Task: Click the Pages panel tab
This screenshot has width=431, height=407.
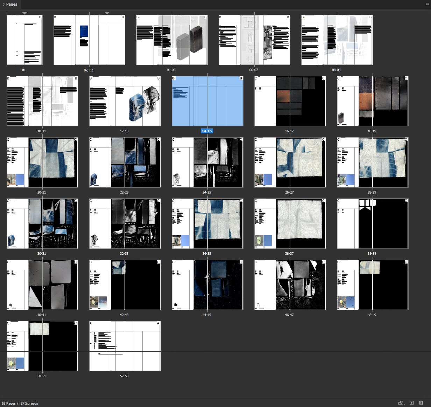Action: point(12,4)
